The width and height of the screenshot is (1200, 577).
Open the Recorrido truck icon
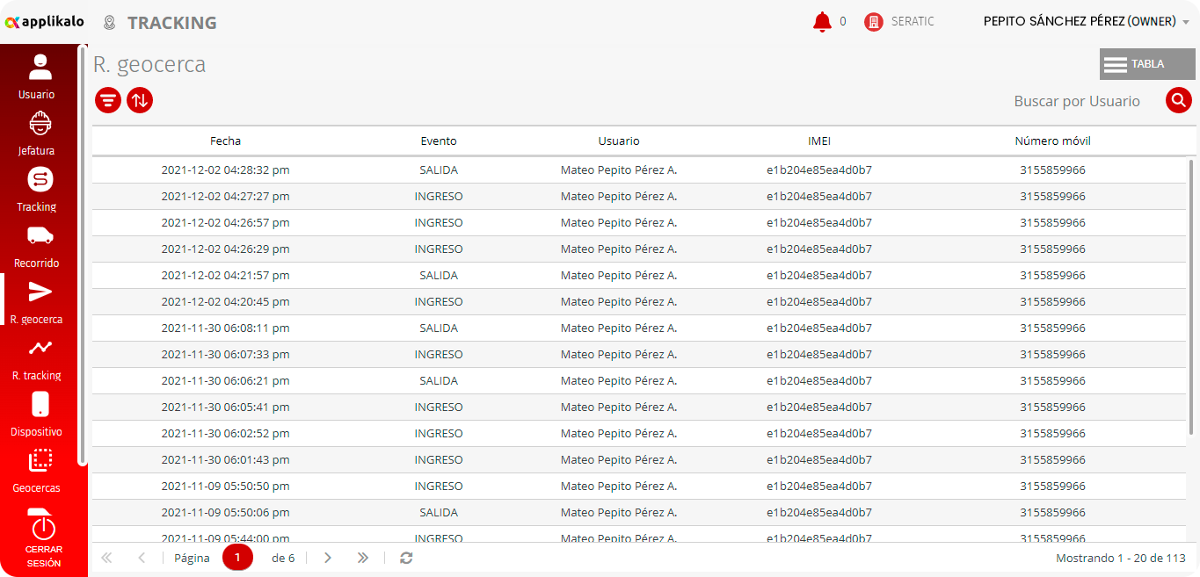[x=40, y=235]
